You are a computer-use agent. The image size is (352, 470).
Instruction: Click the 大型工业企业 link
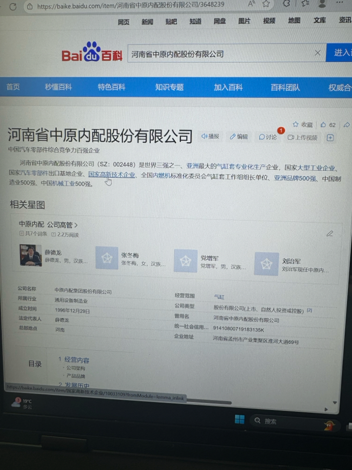(x=316, y=168)
